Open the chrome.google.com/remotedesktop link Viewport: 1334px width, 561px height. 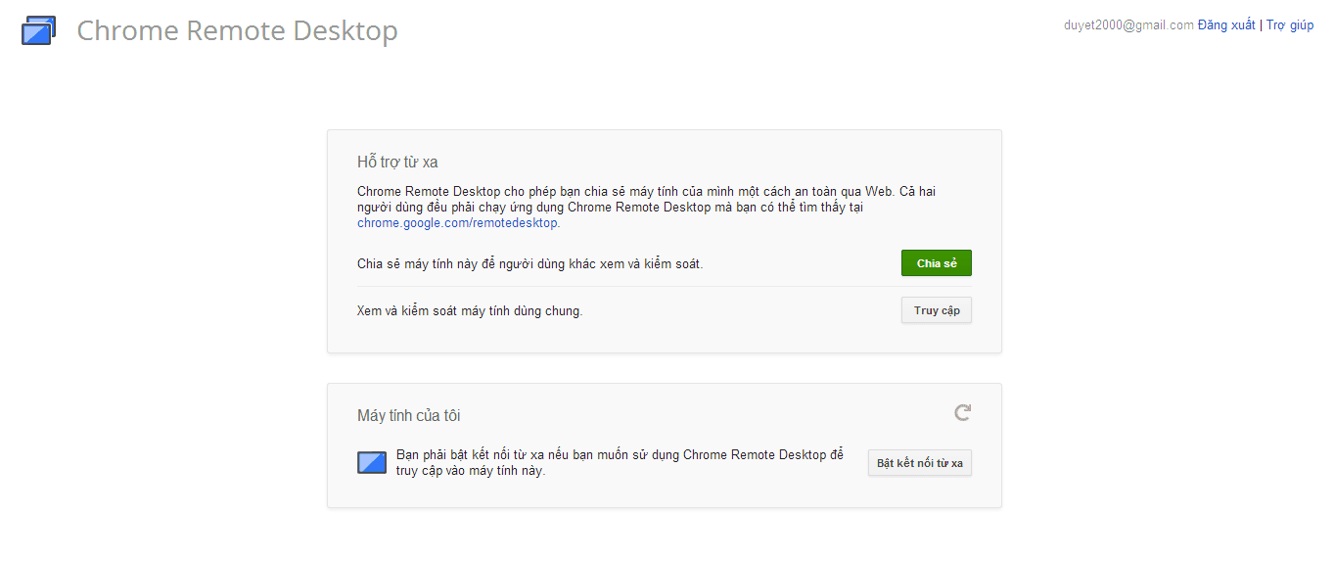tap(457, 223)
